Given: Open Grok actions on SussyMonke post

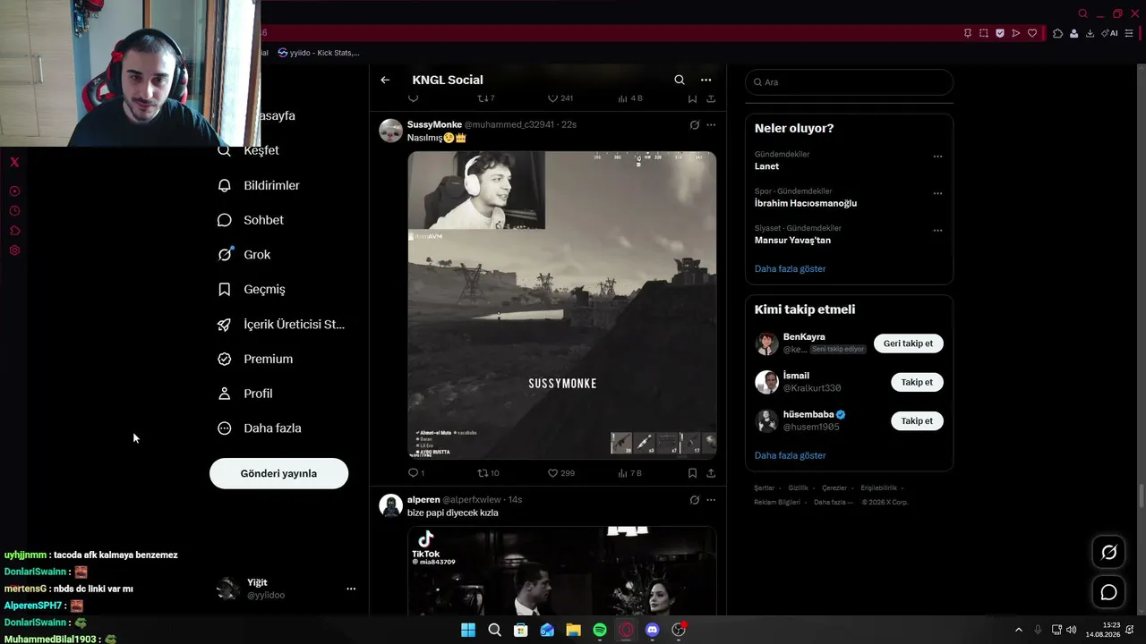Looking at the screenshot, I should tap(694, 125).
